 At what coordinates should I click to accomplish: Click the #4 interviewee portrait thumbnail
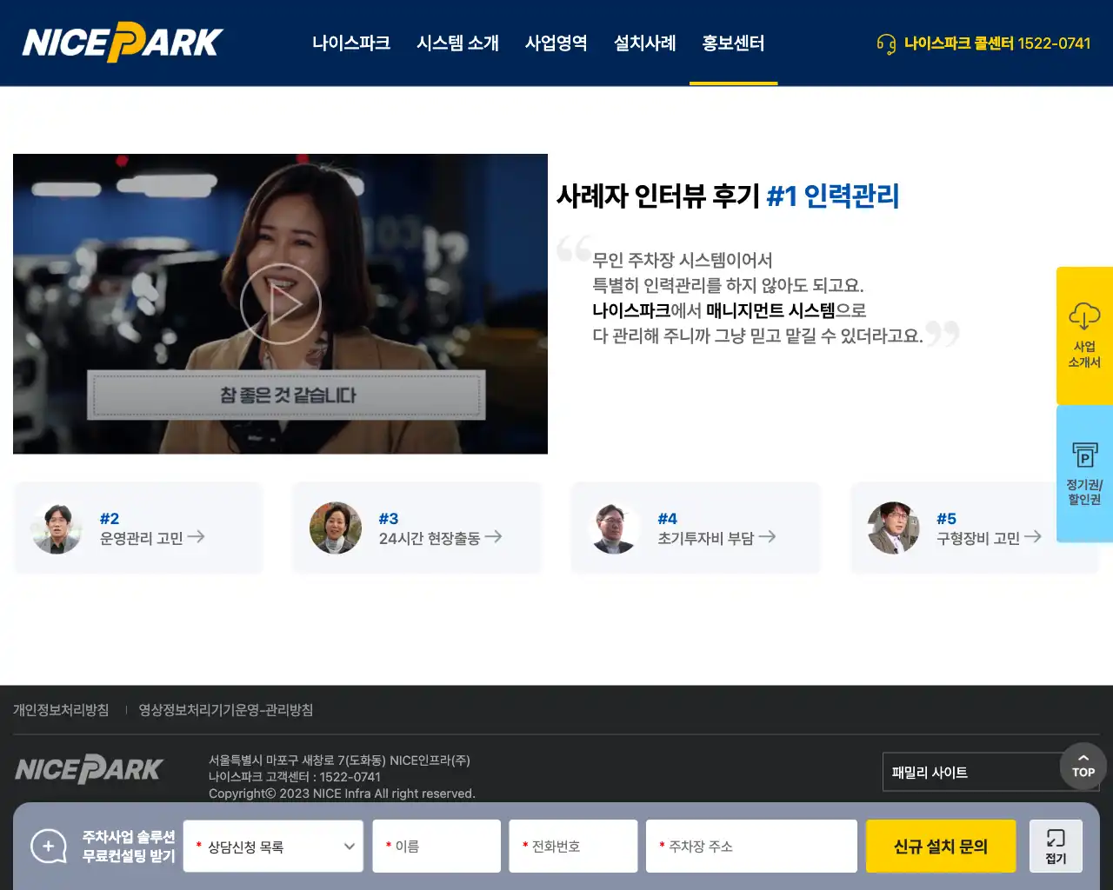click(615, 528)
